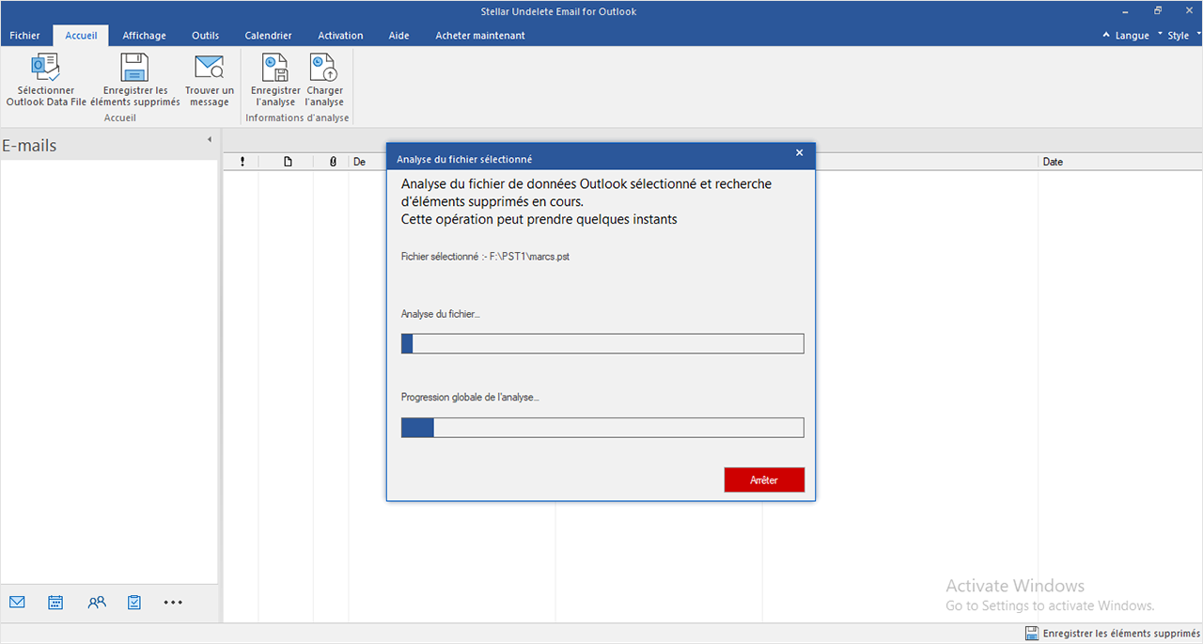Open the Fichier menu
1203x644 pixels.
click(x=25, y=36)
